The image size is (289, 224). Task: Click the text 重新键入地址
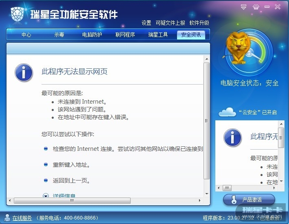(71, 165)
